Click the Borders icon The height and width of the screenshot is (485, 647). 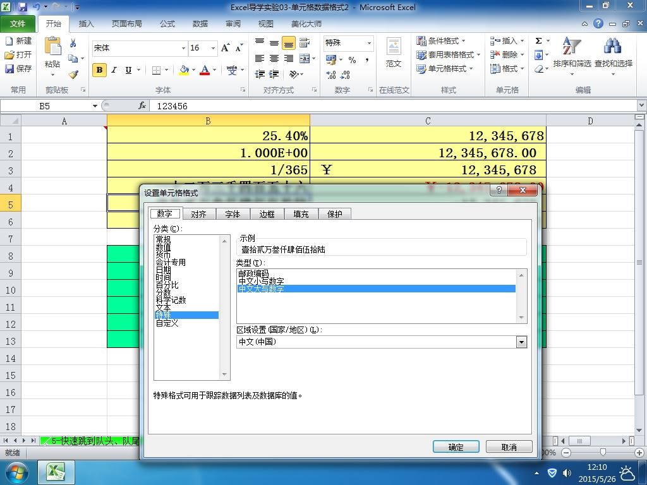tap(156, 70)
